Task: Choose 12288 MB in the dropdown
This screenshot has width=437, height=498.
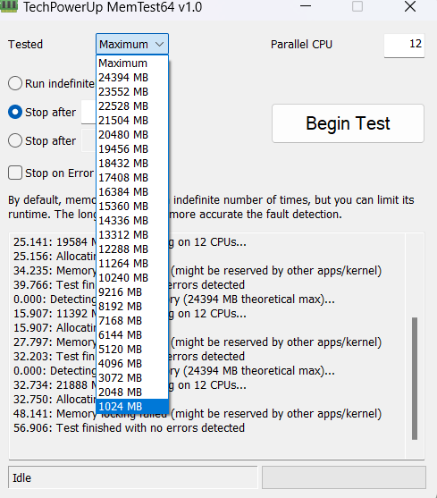Action: [x=132, y=249]
